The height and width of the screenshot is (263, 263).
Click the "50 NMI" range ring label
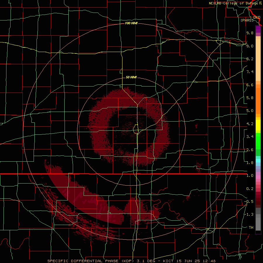pyautogui.click(x=131, y=77)
